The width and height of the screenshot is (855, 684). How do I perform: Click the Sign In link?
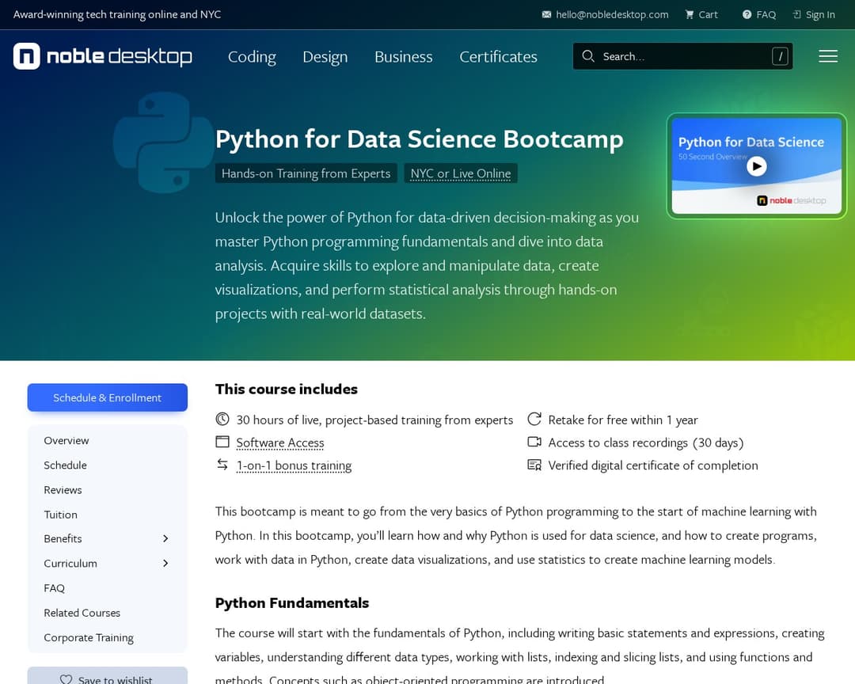820,15
